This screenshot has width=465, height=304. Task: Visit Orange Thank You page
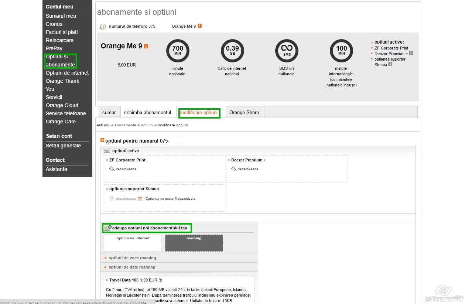62,85
